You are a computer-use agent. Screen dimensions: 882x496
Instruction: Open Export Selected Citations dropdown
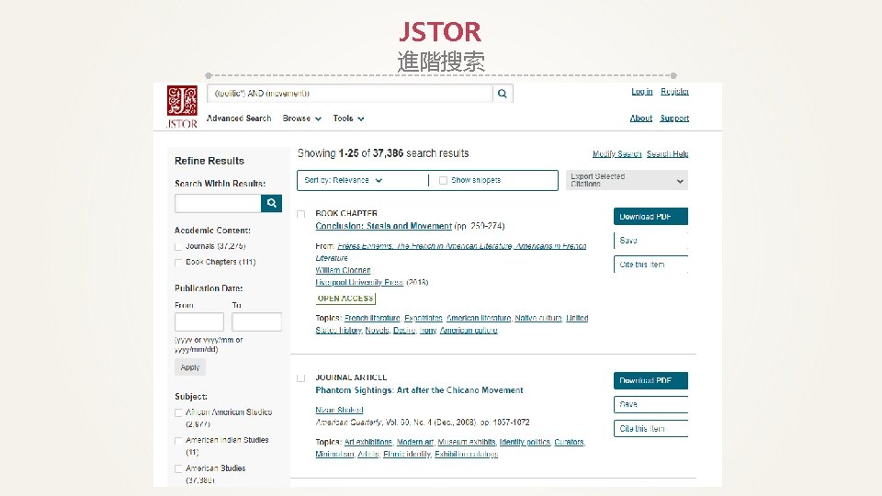pos(627,180)
